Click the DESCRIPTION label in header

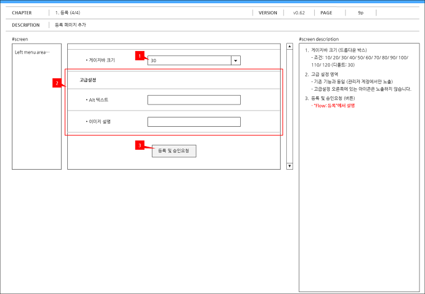[x=26, y=25]
